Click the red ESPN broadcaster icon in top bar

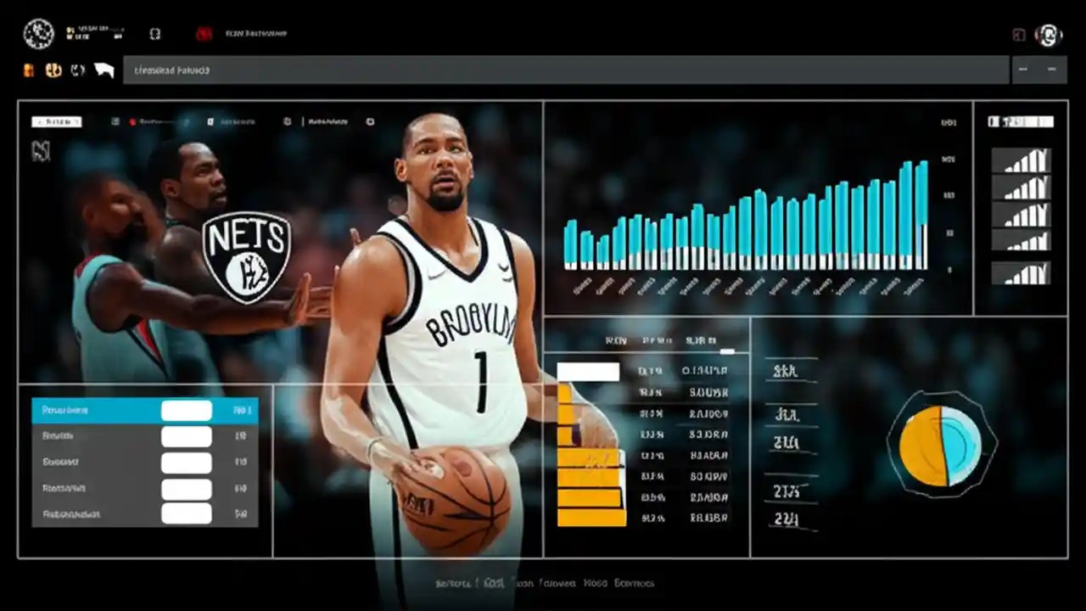coord(204,34)
